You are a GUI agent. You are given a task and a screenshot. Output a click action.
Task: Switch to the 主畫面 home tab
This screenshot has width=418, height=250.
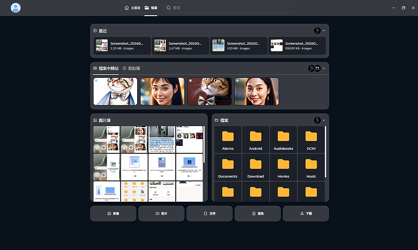click(x=132, y=8)
